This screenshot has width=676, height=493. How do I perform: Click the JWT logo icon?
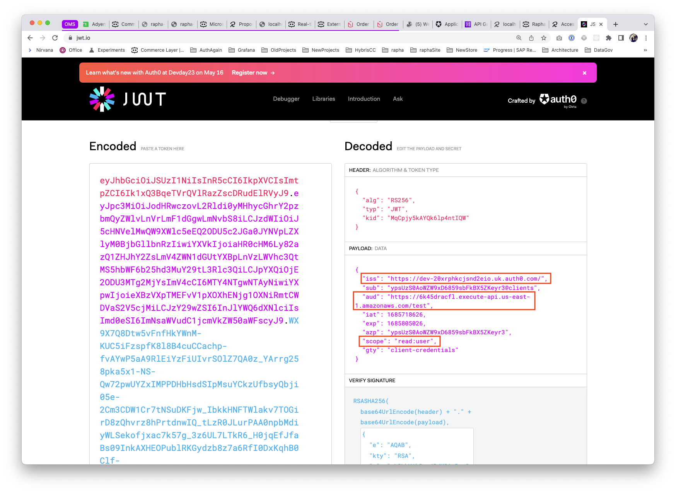[x=102, y=99]
